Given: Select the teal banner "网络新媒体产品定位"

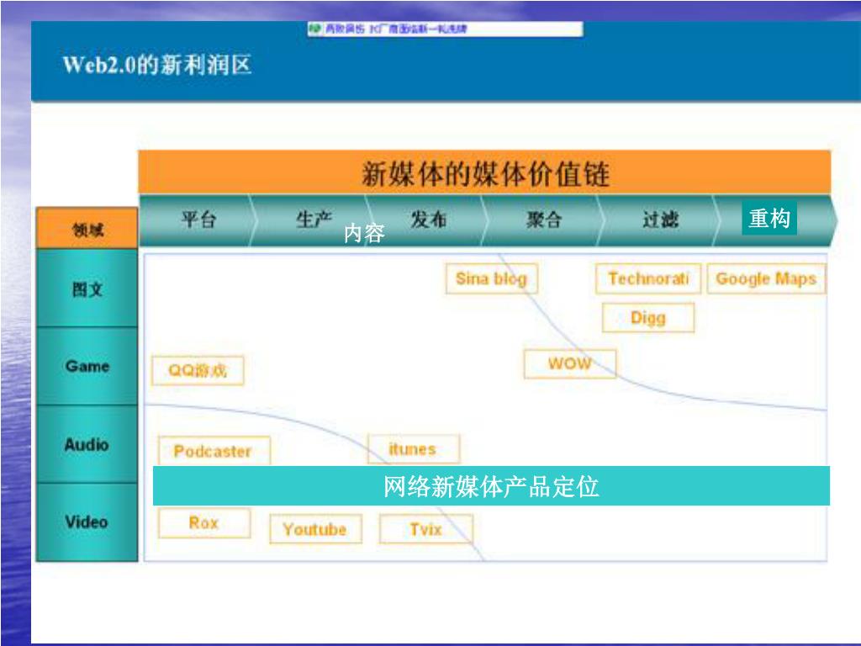Looking at the screenshot, I should (491, 486).
